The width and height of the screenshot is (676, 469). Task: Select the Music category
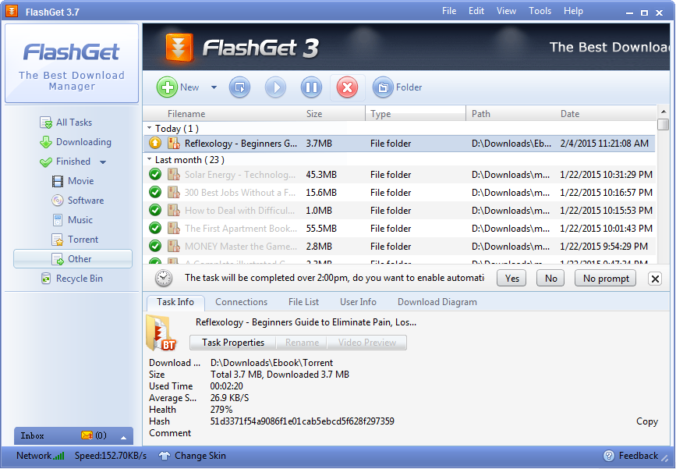click(x=73, y=220)
